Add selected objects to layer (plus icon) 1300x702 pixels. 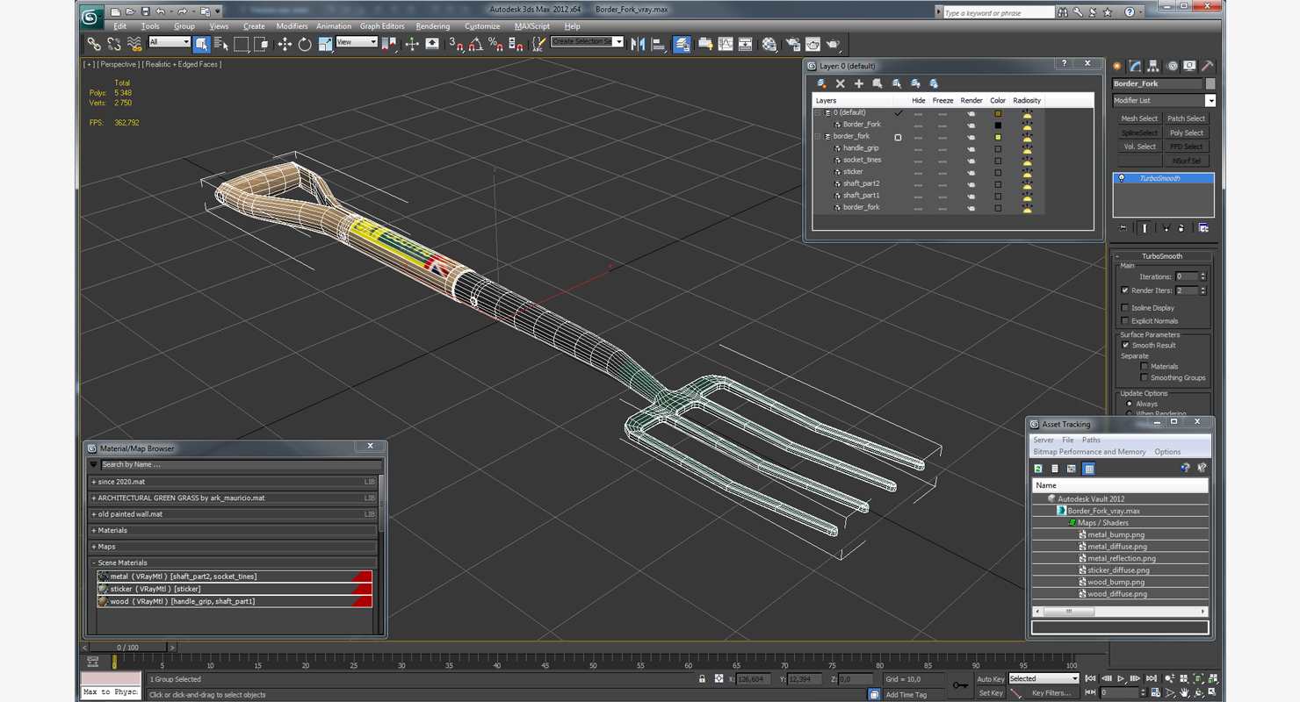click(x=859, y=83)
